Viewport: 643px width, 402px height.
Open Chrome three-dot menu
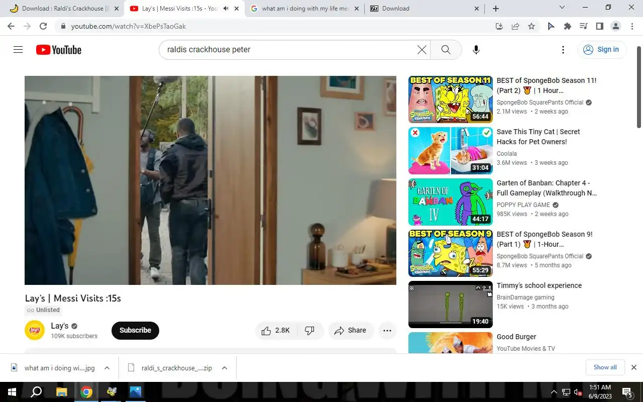(x=631, y=26)
